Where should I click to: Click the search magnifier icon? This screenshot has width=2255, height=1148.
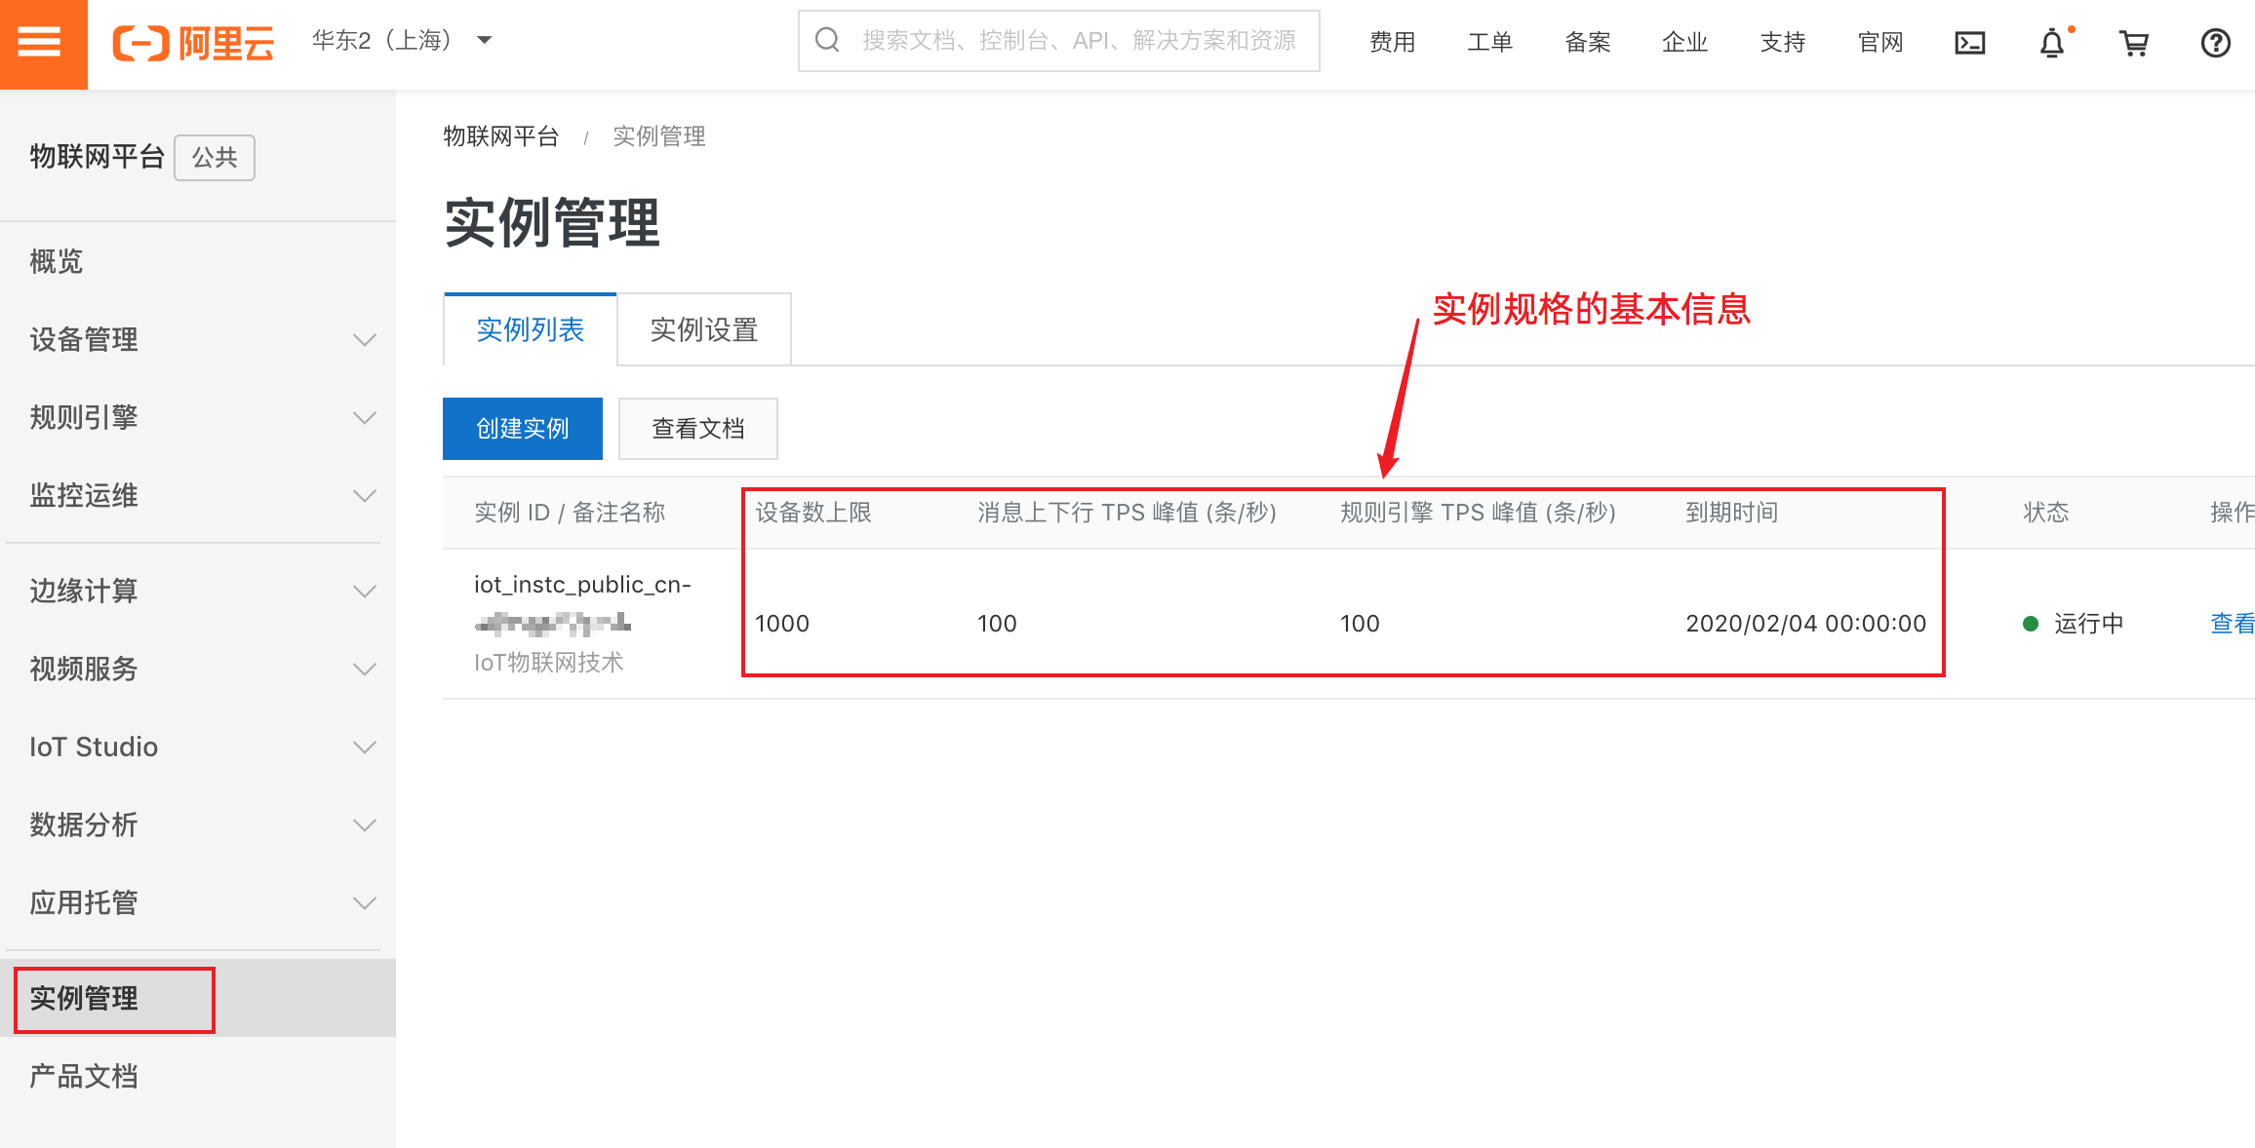point(827,40)
